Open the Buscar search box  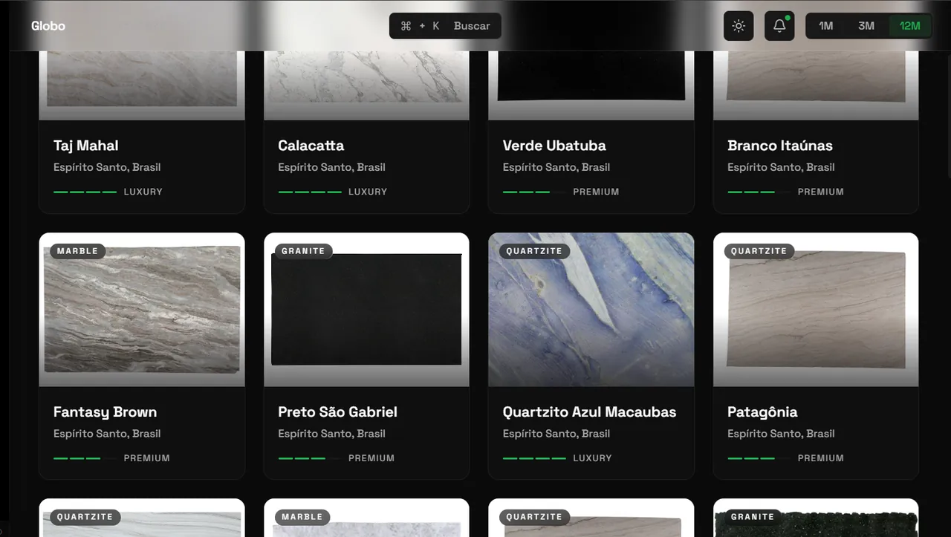(445, 26)
